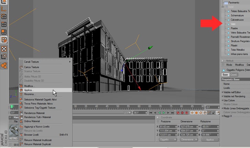Adjust the Y dimension value spinner
250x148 pixels.
197,130
